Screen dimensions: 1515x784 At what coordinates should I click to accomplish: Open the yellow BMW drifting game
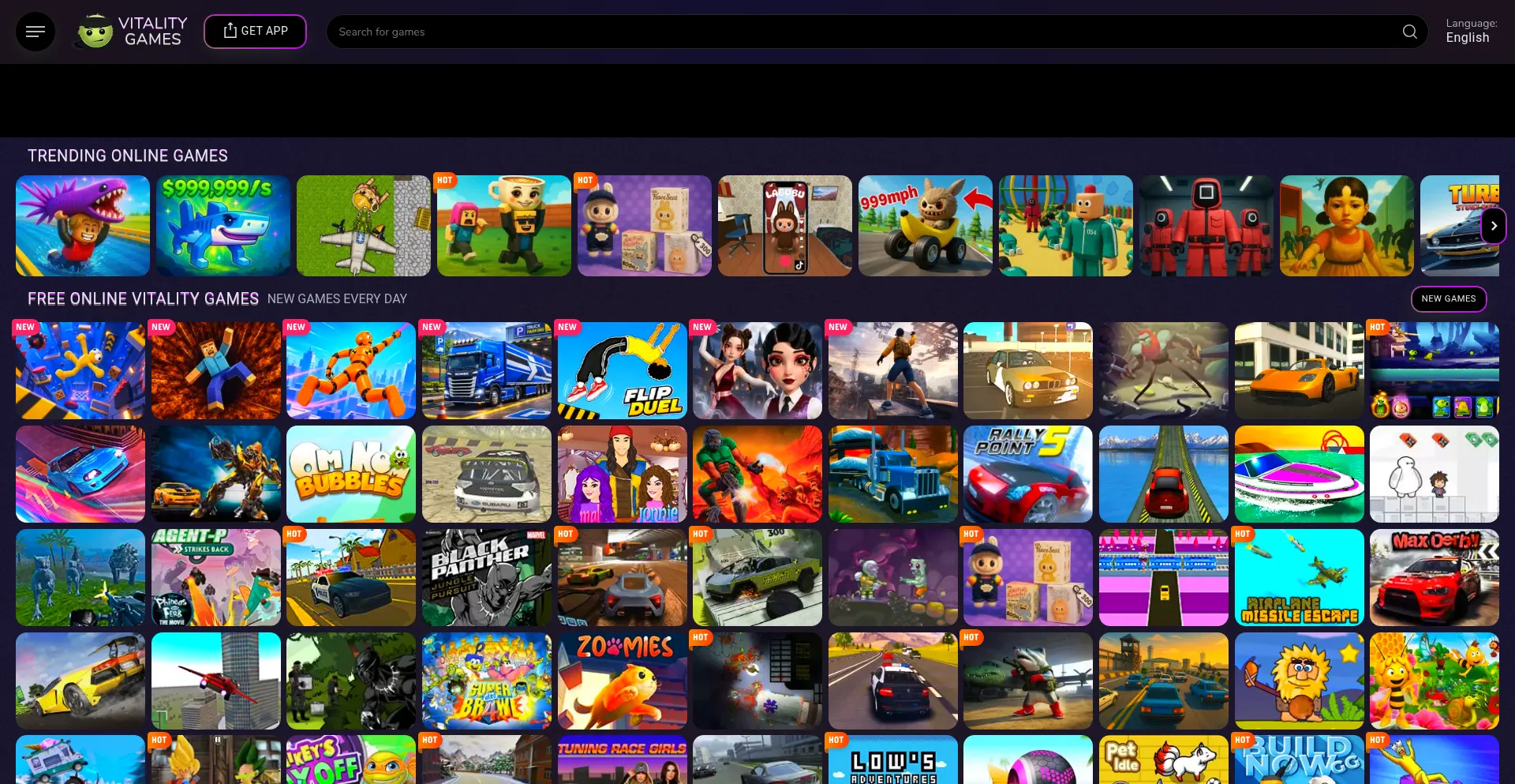[x=1028, y=370]
